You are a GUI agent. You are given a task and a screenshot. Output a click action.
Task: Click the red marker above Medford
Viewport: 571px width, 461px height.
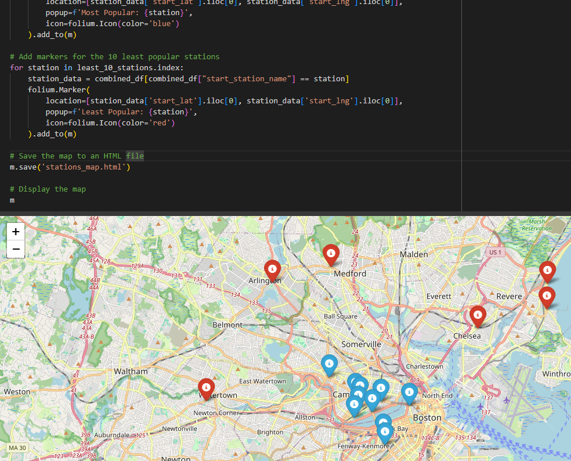331,254
